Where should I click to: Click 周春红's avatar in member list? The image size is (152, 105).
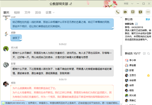point(127,101)
